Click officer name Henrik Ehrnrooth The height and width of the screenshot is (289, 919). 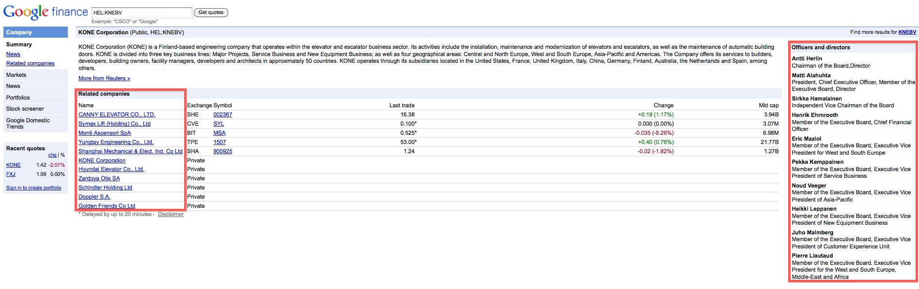tap(815, 115)
